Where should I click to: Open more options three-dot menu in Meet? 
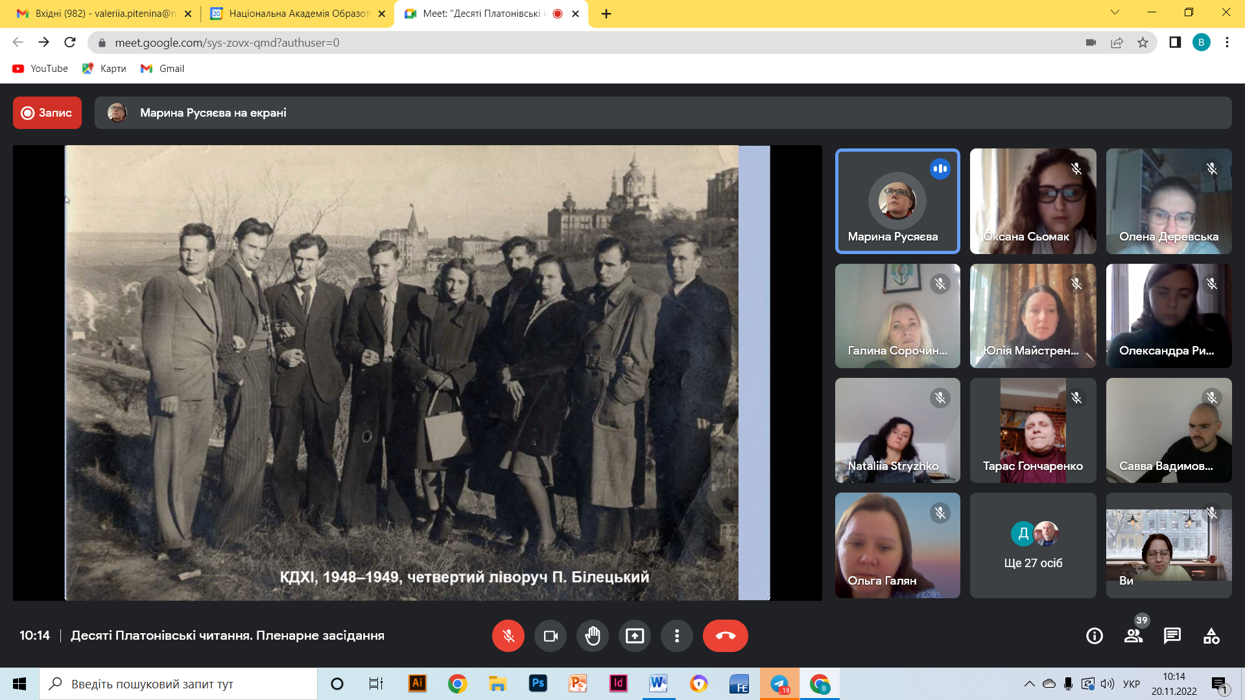(677, 636)
